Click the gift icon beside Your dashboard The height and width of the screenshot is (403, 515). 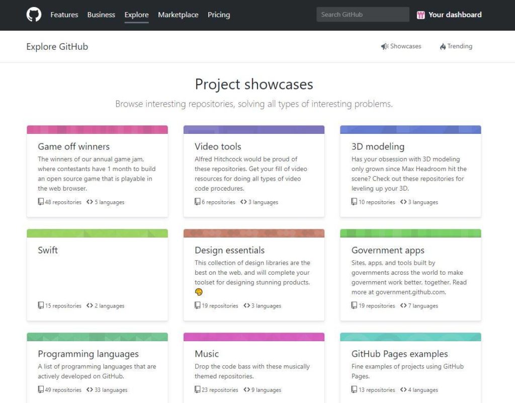[x=421, y=15]
